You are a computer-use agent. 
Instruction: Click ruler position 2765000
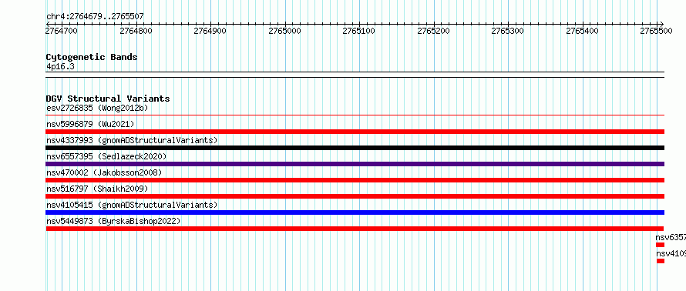pyautogui.click(x=284, y=31)
